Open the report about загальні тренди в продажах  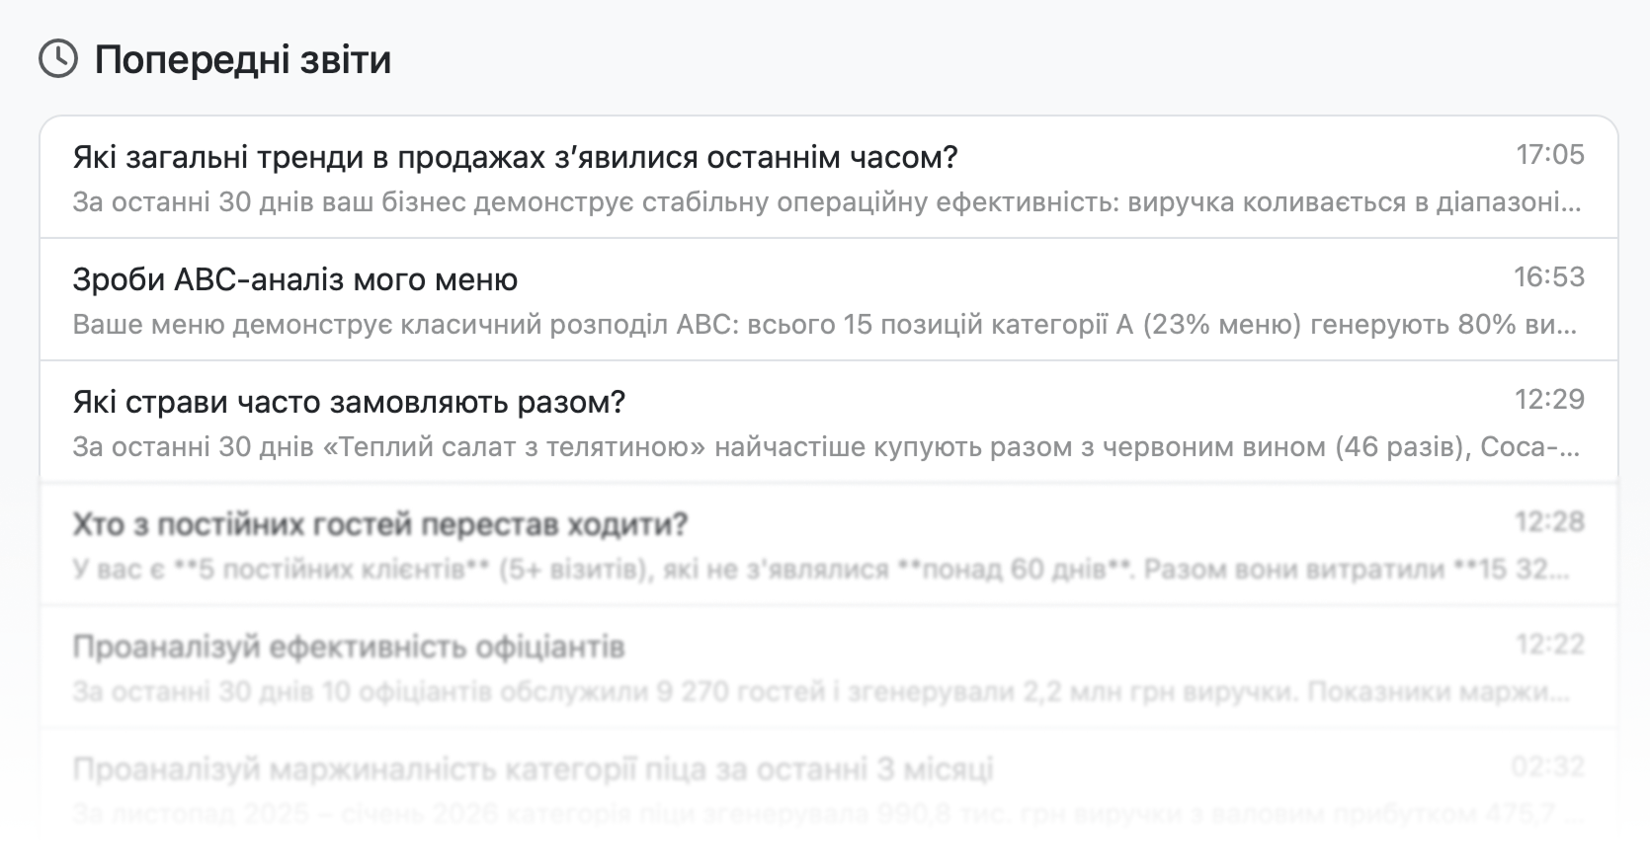click(x=515, y=158)
